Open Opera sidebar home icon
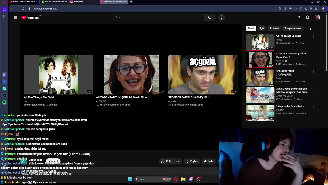The width and height of the screenshot is (328, 185). (x=4, y=10)
